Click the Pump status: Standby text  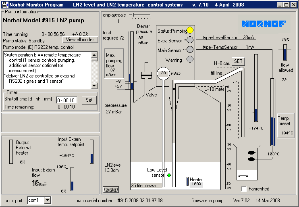click(24, 41)
